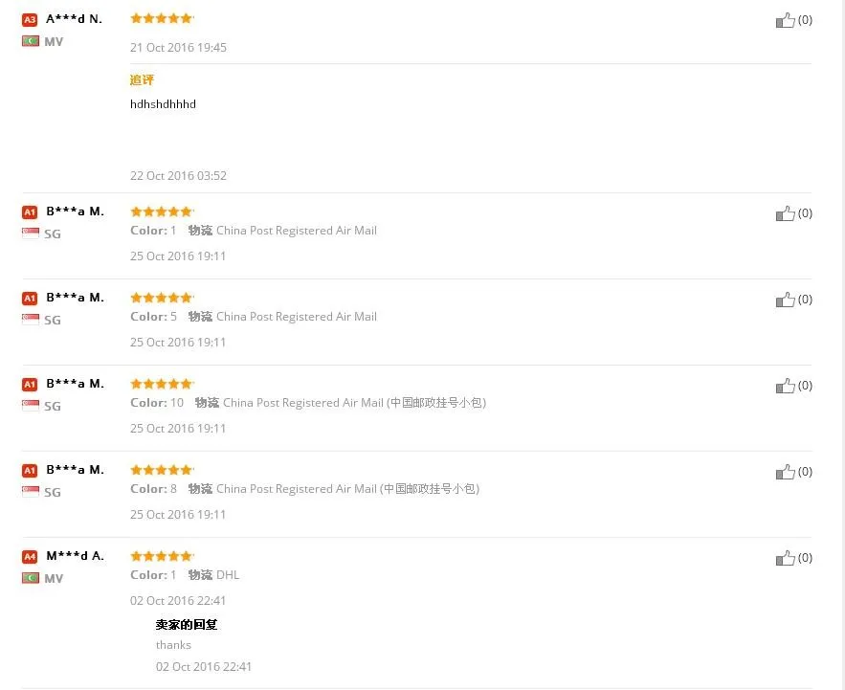This screenshot has height=690, width=845.
Task: Click the A4 level badge beside M***d A.
Action: click(30, 556)
